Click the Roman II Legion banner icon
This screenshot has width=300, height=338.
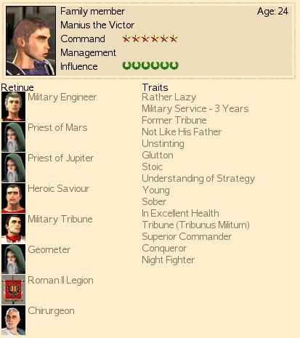pos(13,289)
